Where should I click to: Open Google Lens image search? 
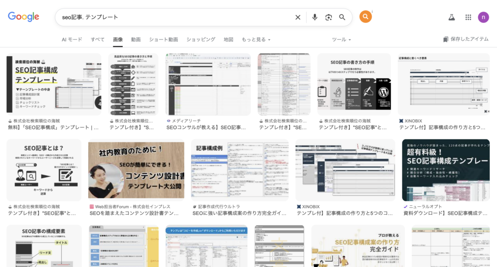click(329, 17)
